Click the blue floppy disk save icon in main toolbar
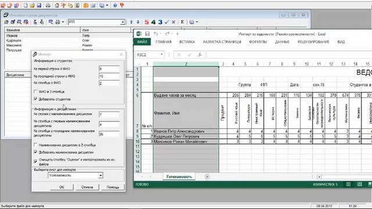The width and height of the screenshot is (372, 209). pos(39,5)
